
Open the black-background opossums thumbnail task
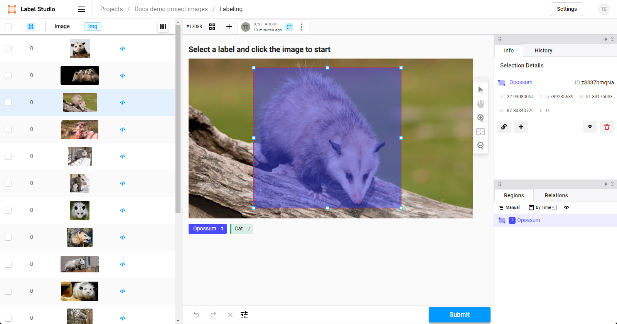[80, 76]
